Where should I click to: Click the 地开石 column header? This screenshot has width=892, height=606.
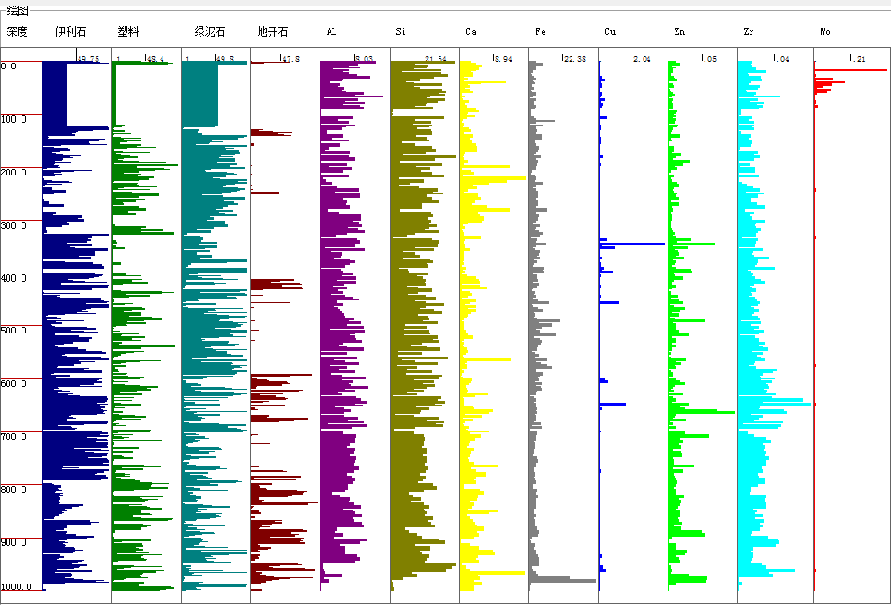click(273, 32)
